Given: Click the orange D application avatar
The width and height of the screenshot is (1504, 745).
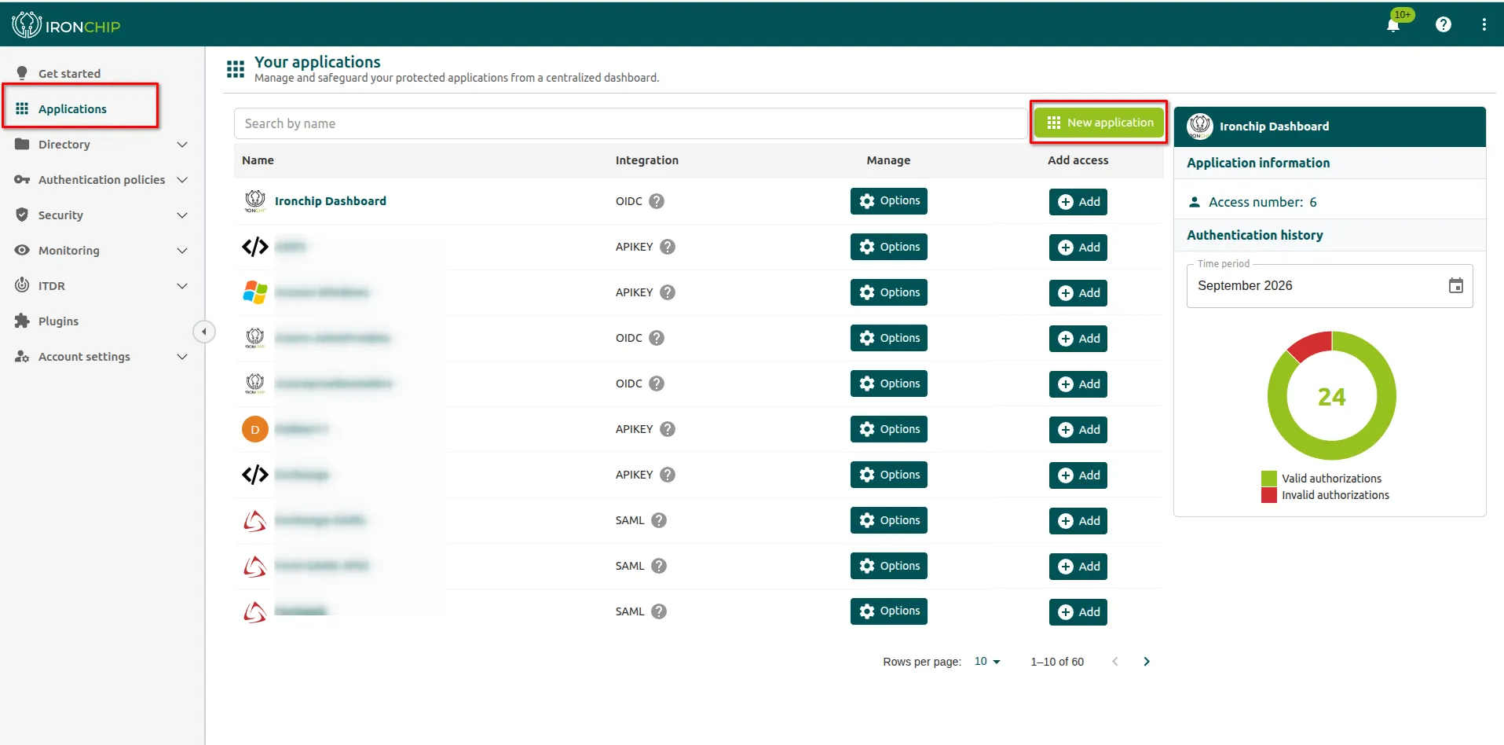Looking at the screenshot, I should click(255, 429).
